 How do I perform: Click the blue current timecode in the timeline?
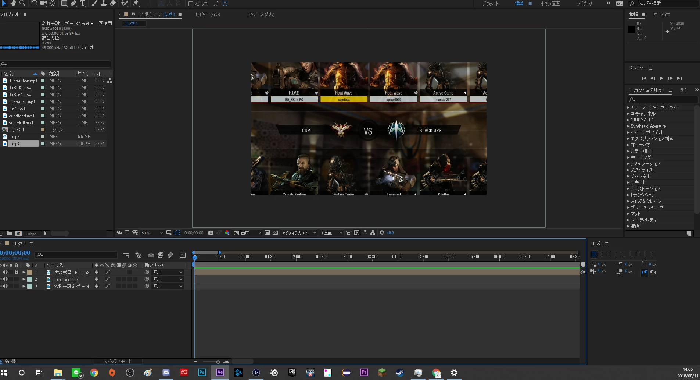click(15, 253)
